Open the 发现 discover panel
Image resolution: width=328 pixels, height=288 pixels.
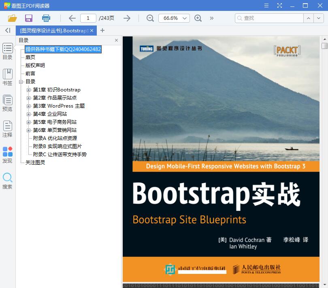(8, 155)
